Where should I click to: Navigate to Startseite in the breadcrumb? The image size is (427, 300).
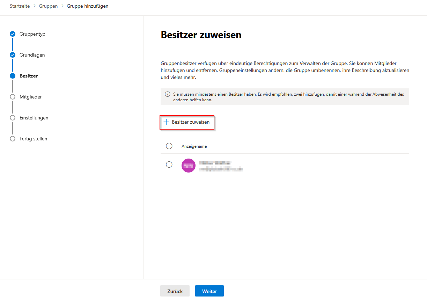[20, 6]
